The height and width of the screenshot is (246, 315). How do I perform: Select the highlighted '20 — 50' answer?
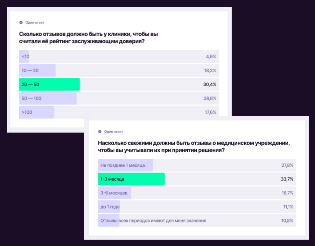31,84
